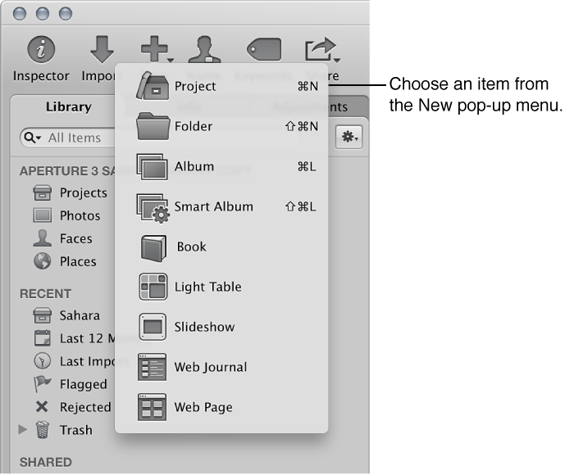Open the Inspector toolbar button
This screenshot has width=574, height=475.
(x=41, y=58)
